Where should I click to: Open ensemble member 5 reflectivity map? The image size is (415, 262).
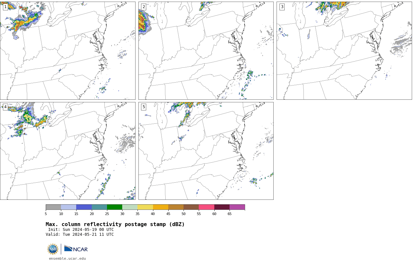coord(206,151)
